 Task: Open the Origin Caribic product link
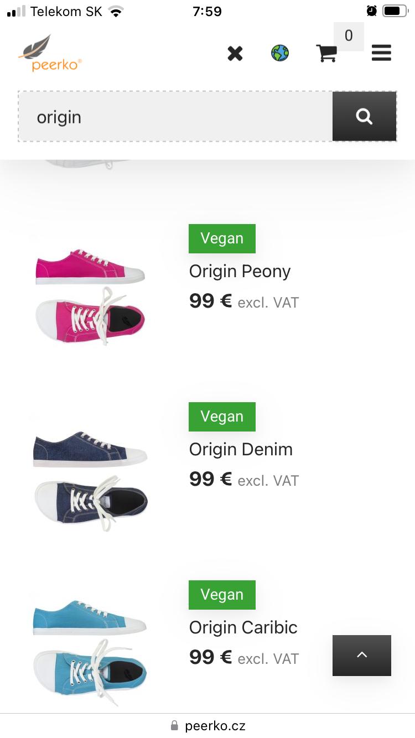(243, 627)
